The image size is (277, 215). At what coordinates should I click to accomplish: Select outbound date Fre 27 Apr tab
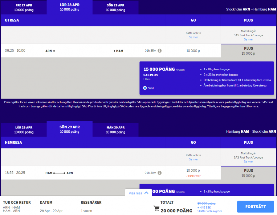pos(24,7)
